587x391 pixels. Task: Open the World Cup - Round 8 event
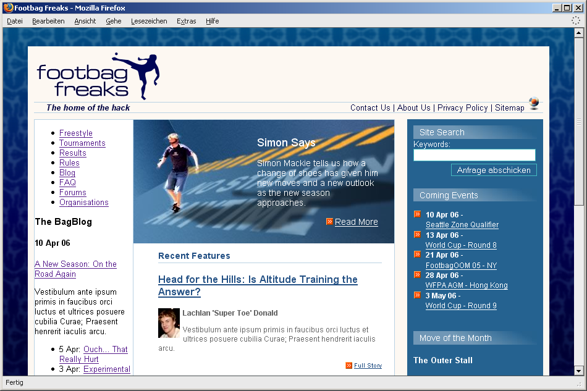tap(461, 245)
